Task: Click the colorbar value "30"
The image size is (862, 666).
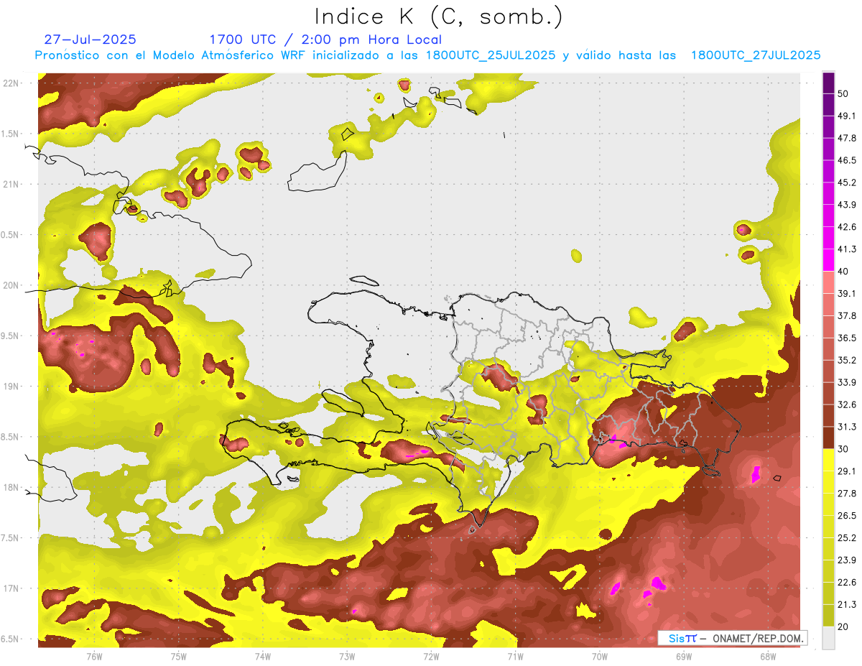Action: [844, 449]
